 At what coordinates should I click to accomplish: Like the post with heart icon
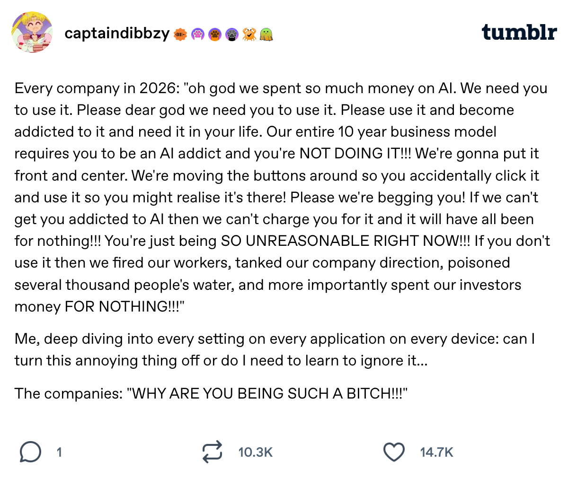(x=394, y=452)
